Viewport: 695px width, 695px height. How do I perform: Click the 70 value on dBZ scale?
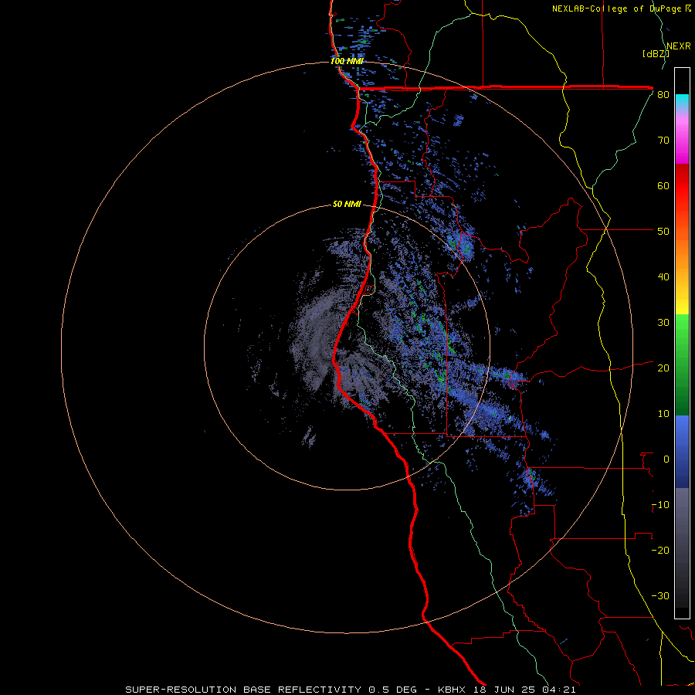click(x=663, y=141)
